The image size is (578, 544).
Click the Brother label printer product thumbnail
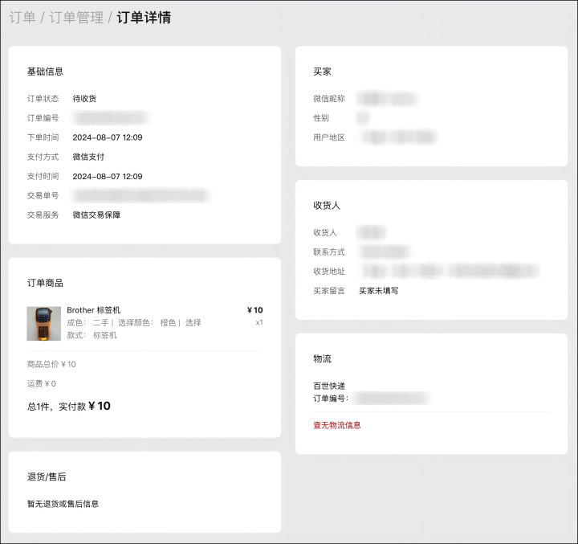[x=43, y=323]
